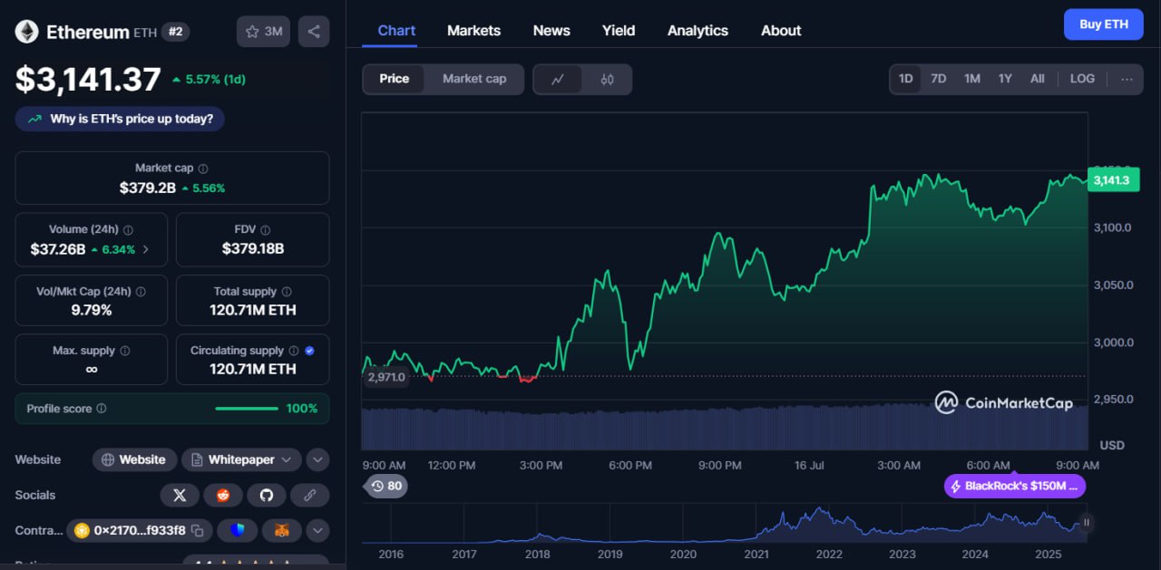Click the Buy ETH button
The width and height of the screenshot is (1161, 570).
[1104, 24]
